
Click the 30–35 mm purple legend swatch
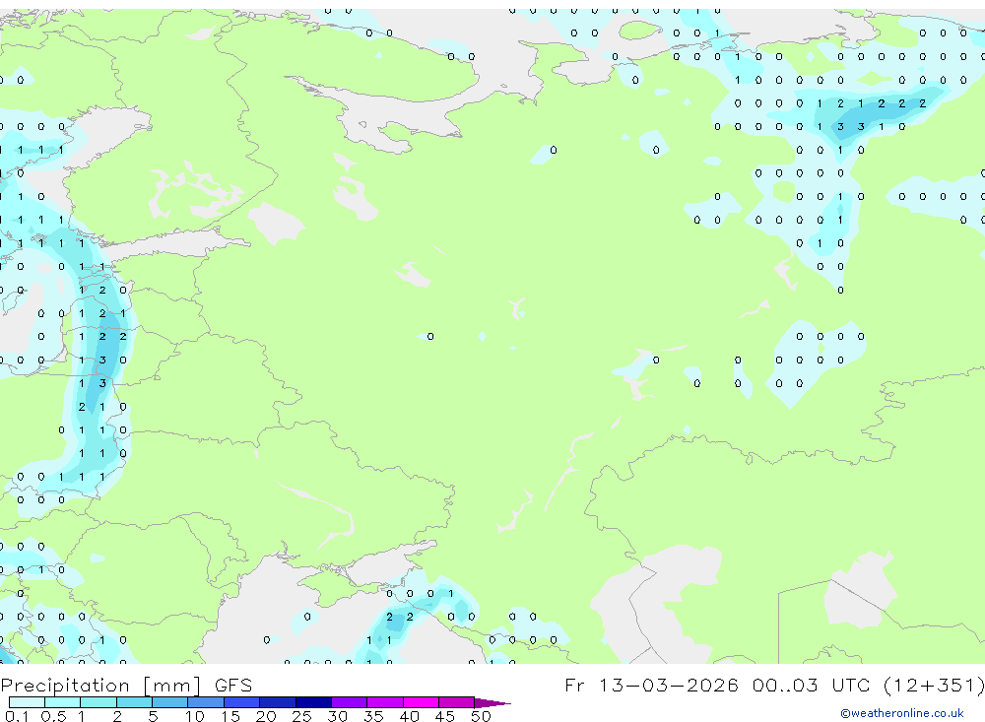click(349, 702)
